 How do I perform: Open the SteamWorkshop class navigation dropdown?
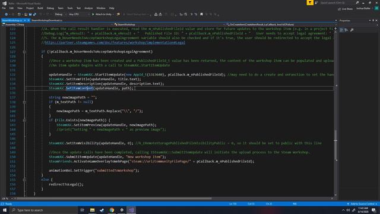point(169,24)
